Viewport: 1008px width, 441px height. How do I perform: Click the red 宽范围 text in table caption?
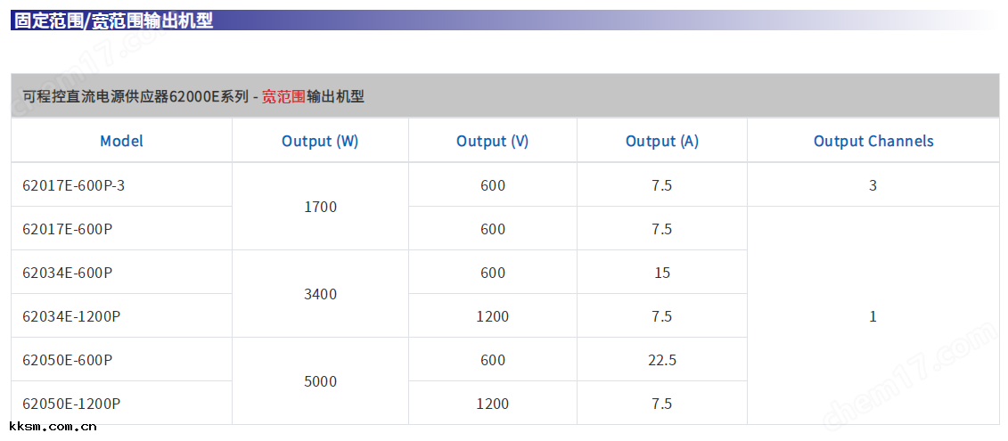(x=283, y=96)
